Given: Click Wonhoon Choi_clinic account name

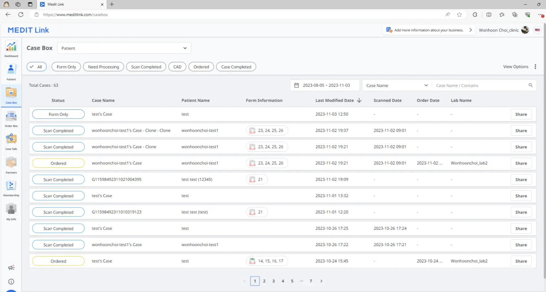Looking at the screenshot, I should point(499,30).
